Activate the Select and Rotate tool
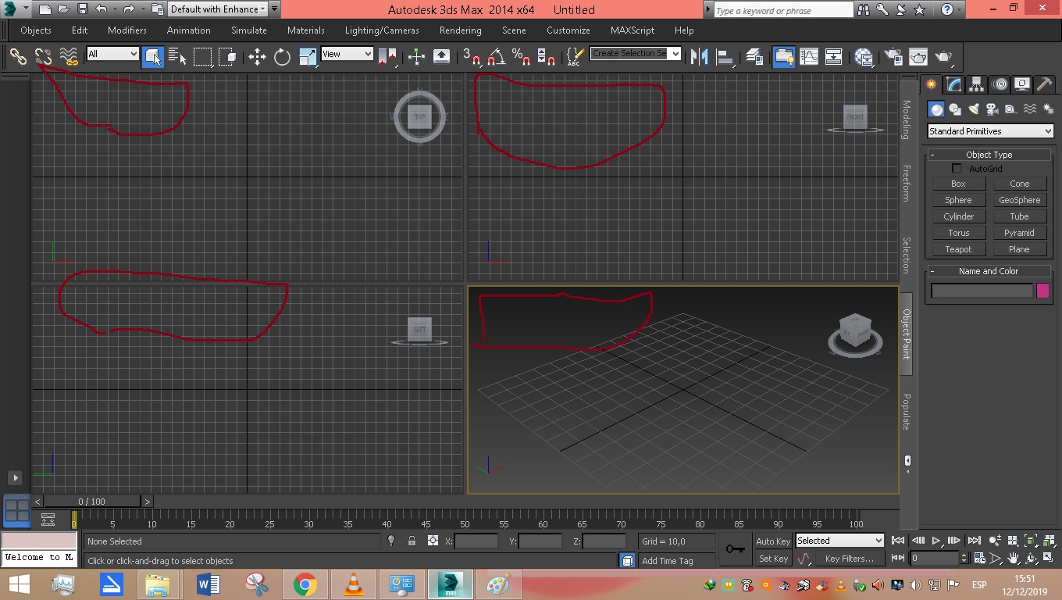Image resolution: width=1062 pixels, height=600 pixels. 282,56
